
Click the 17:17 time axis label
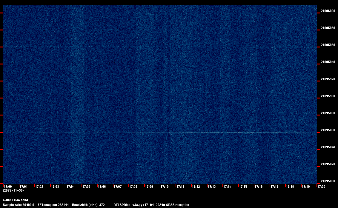(274, 187)
